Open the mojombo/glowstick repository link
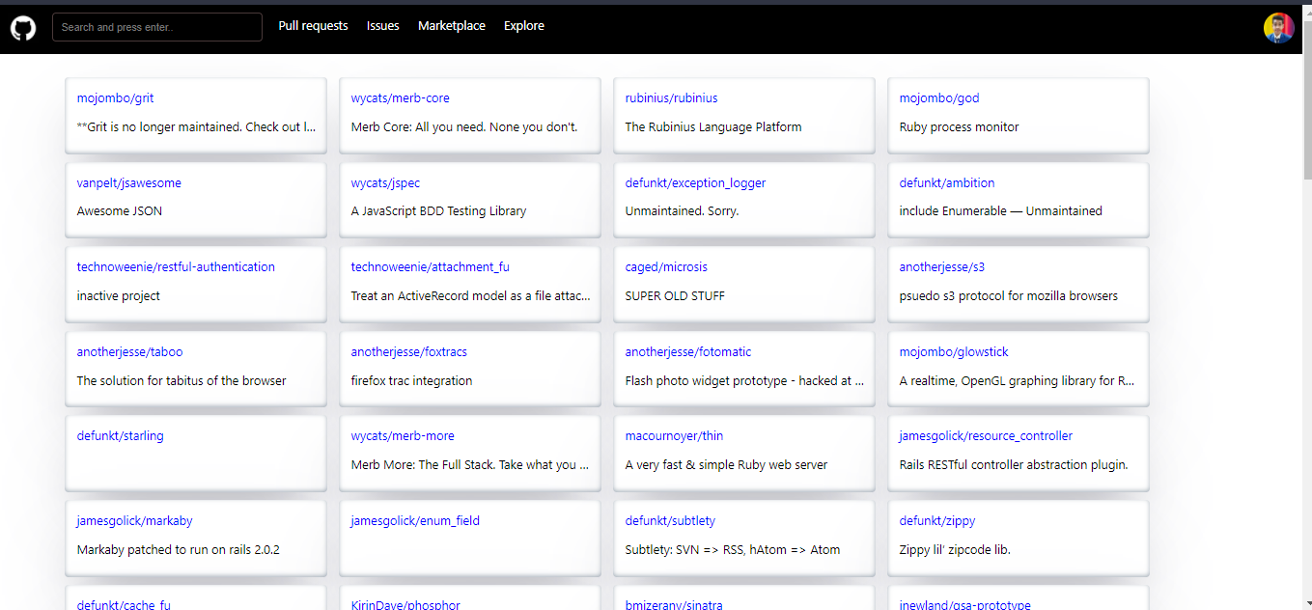Screen dimensions: 1312x610 point(954,352)
